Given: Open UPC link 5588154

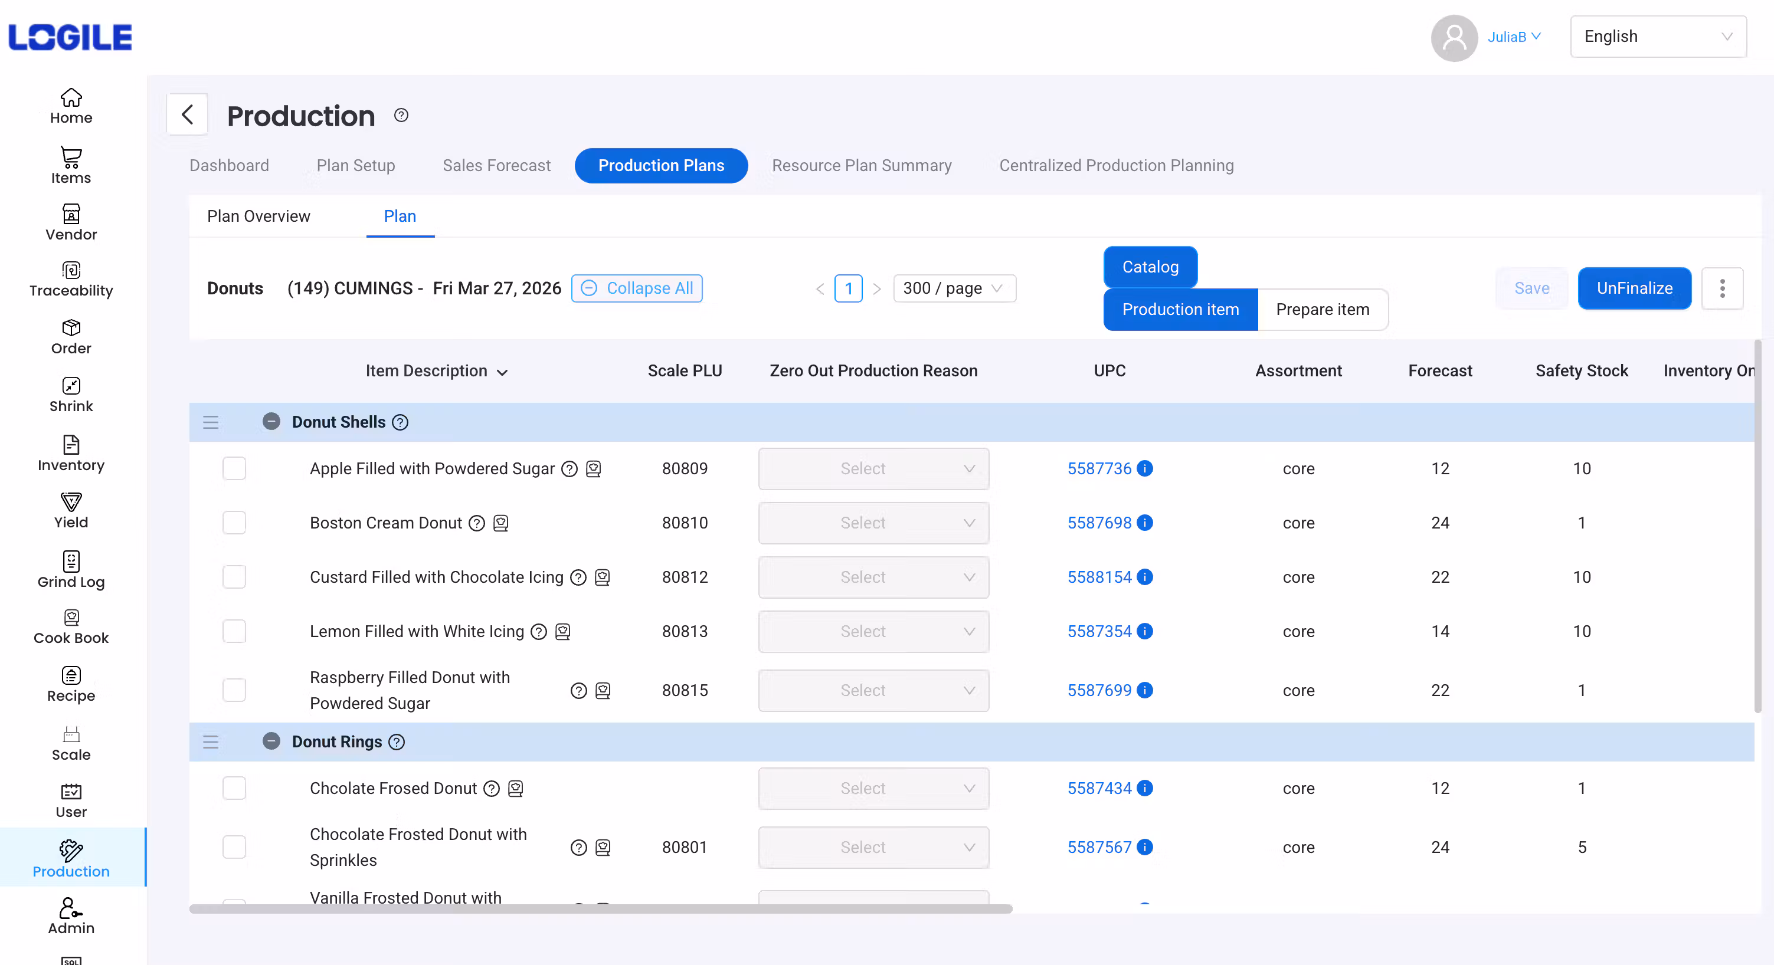Looking at the screenshot, I should [x=1099, y=577].
